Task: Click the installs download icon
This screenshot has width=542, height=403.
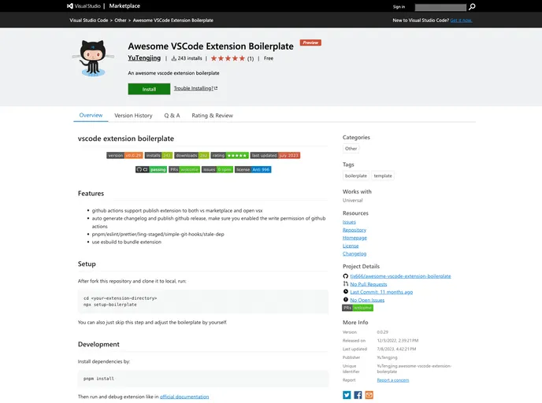Action: (x=174, y=58)
